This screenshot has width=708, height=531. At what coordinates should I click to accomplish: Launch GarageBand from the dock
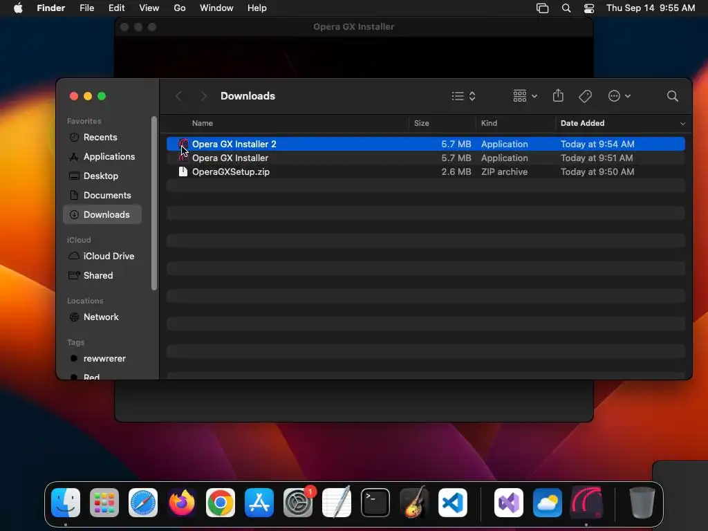pyautogui.click(x=414, y=503)
